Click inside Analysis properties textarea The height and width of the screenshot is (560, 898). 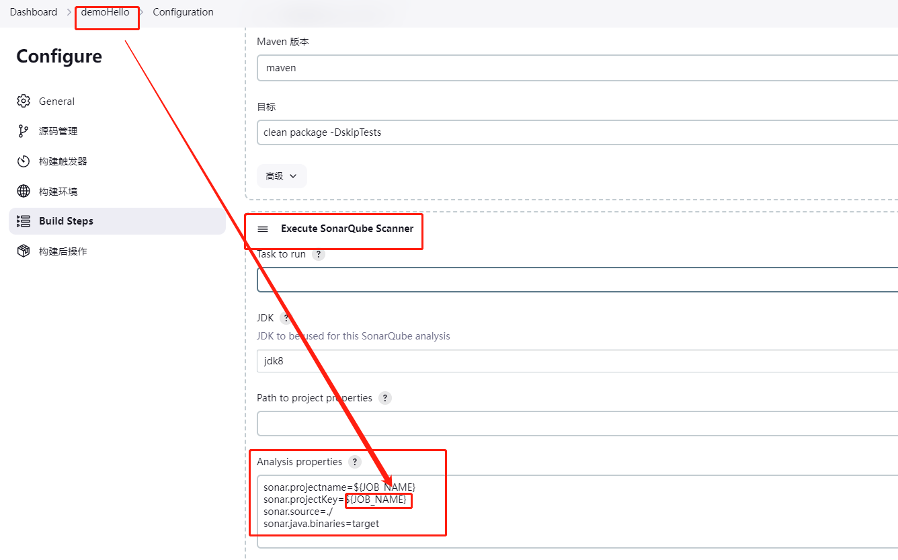(577, 512)
